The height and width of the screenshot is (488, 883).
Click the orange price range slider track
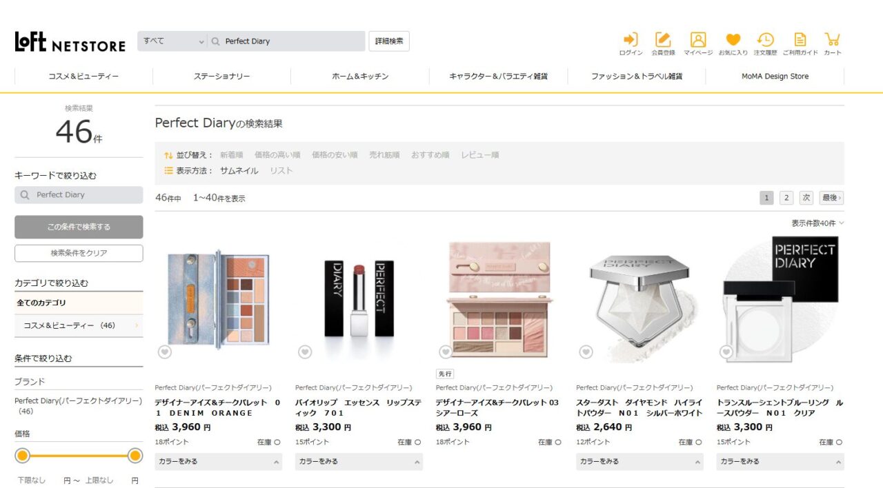pyautogui.click(x=79, y=456)
